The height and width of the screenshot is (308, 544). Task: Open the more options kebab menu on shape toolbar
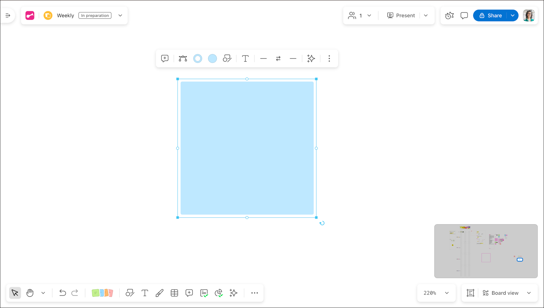[x=329, y=59]
